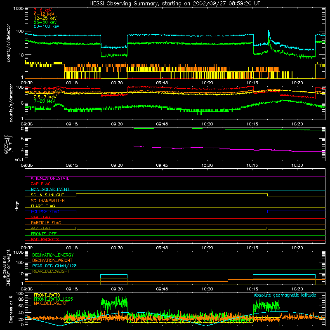Click the Absolute geomagnetic latitude label
330x330 pixels.
[285, 295]
